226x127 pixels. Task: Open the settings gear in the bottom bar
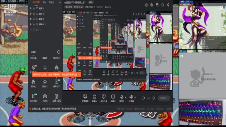point(154,98)
